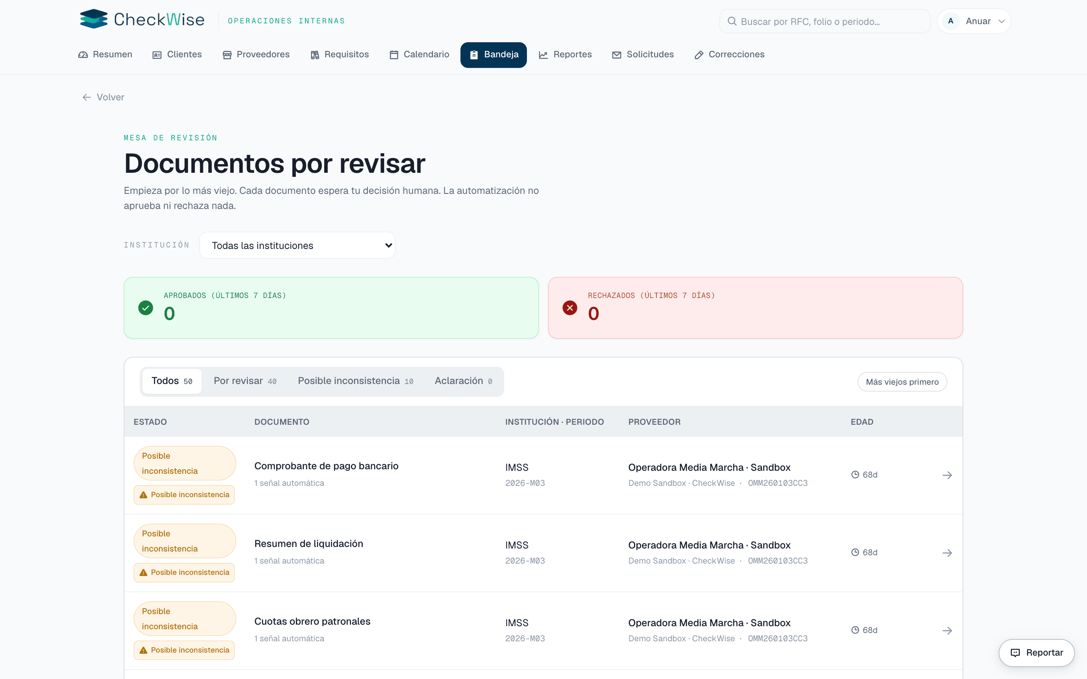
Task: Open the Todas las instituciones dropdown
Action: [x=297, y=245]
